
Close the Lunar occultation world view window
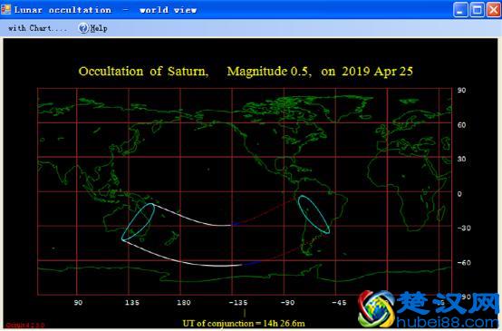coord(493,10)
